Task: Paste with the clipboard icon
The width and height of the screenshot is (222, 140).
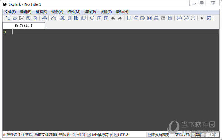Action: click(76, 18)
